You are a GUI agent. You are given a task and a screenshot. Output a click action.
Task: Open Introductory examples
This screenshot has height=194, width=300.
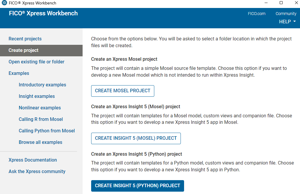pyautogui.click(x=42, y=85)
